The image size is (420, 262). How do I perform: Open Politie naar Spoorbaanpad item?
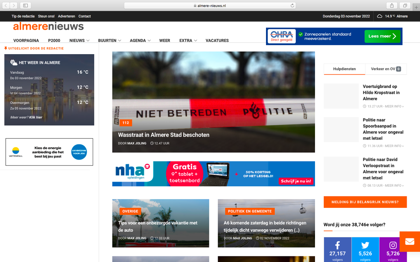pos(383,129)
